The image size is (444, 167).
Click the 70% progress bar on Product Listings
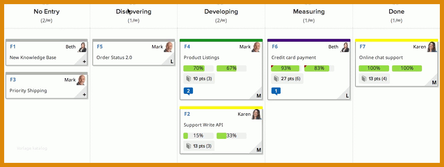(198, 68)
